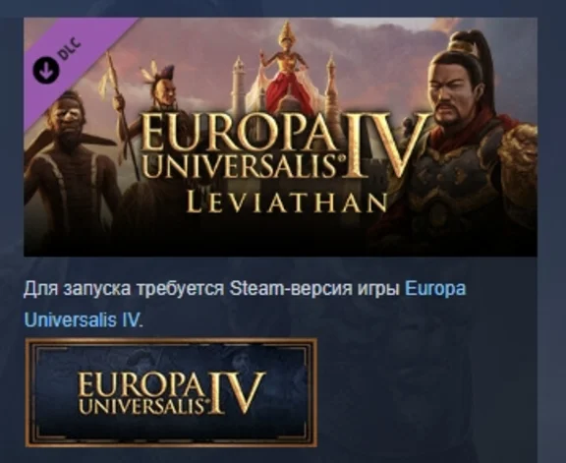Open the Universalis IV link on second line
Screen dimensions: 566x463
82,320
